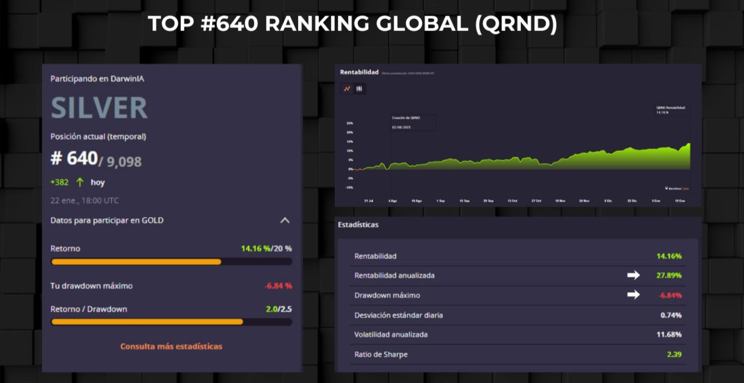The height and width of the screenshot is (383, 744).
Task: Click the Estadísticas section header
Action: 358,225
